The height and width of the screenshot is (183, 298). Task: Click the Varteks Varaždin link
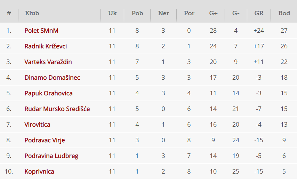[48, 62]
